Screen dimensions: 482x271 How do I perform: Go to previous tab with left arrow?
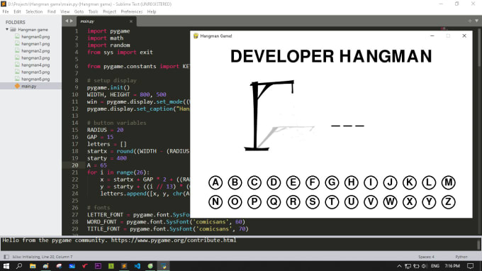67,21
